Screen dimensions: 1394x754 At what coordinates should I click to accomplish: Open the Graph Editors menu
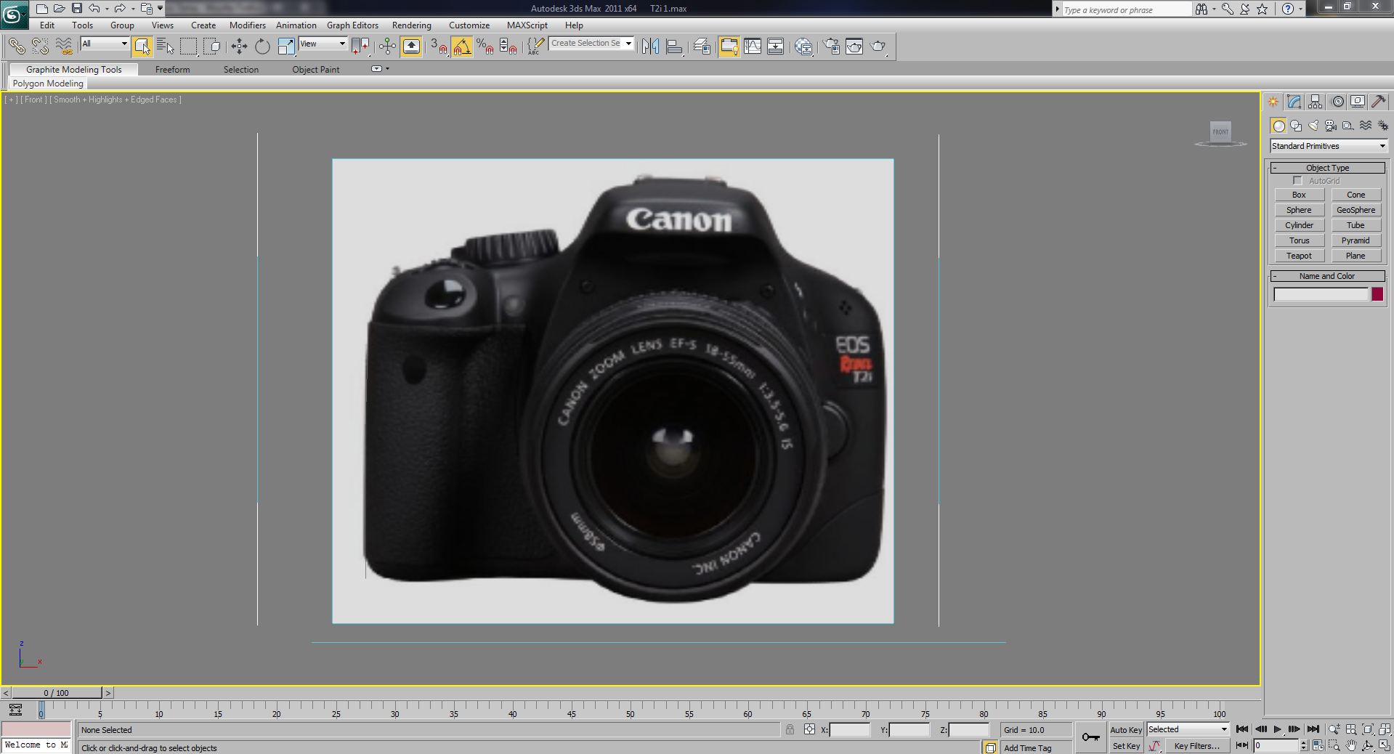pos(352,25)
